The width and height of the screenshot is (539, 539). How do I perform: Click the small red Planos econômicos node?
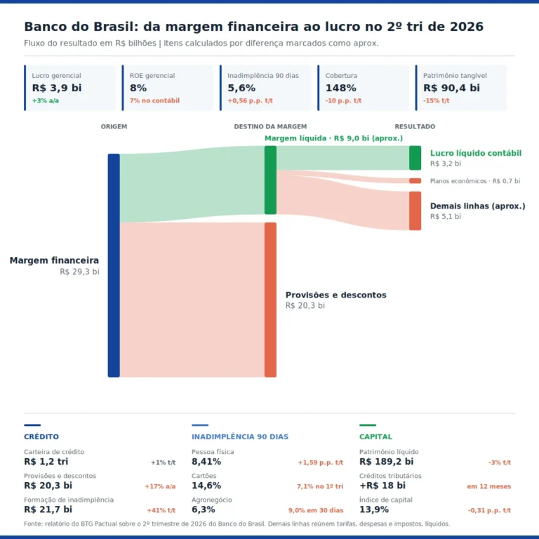point(415,181)
